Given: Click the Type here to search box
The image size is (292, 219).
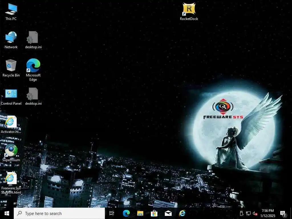Looking at the screenshot, I should point(59,213).
